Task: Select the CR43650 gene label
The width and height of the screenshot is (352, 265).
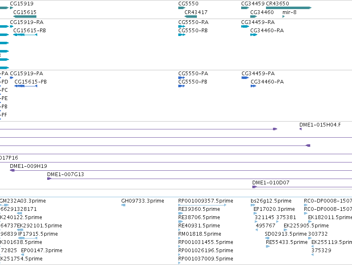Action: (278, 4)
